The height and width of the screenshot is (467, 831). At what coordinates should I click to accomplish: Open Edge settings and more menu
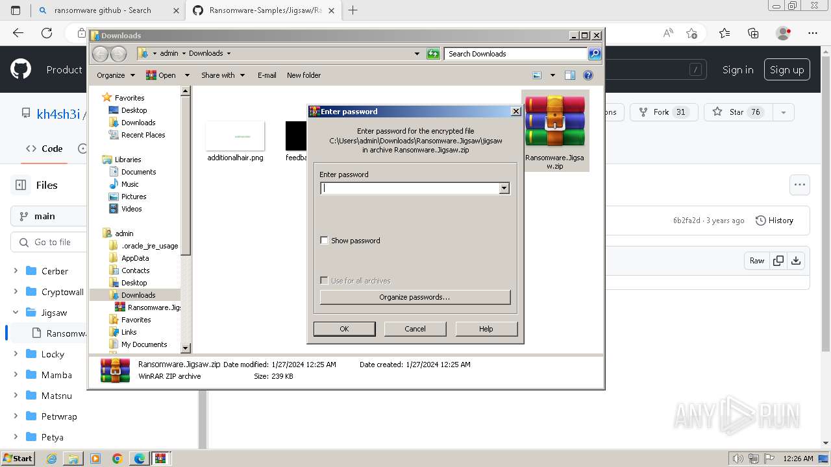[813, 33]
